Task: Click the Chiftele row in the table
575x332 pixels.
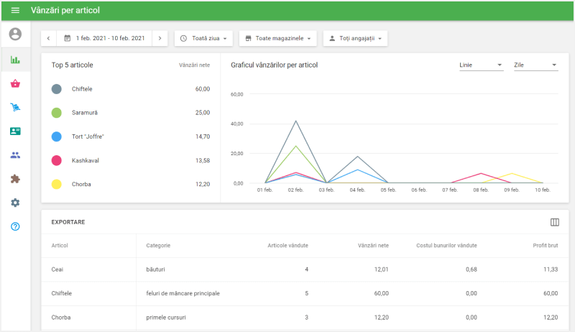Action: pos(305,293)
